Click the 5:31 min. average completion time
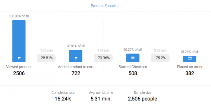This screenshot has height=111, width=211. [101, 99]
